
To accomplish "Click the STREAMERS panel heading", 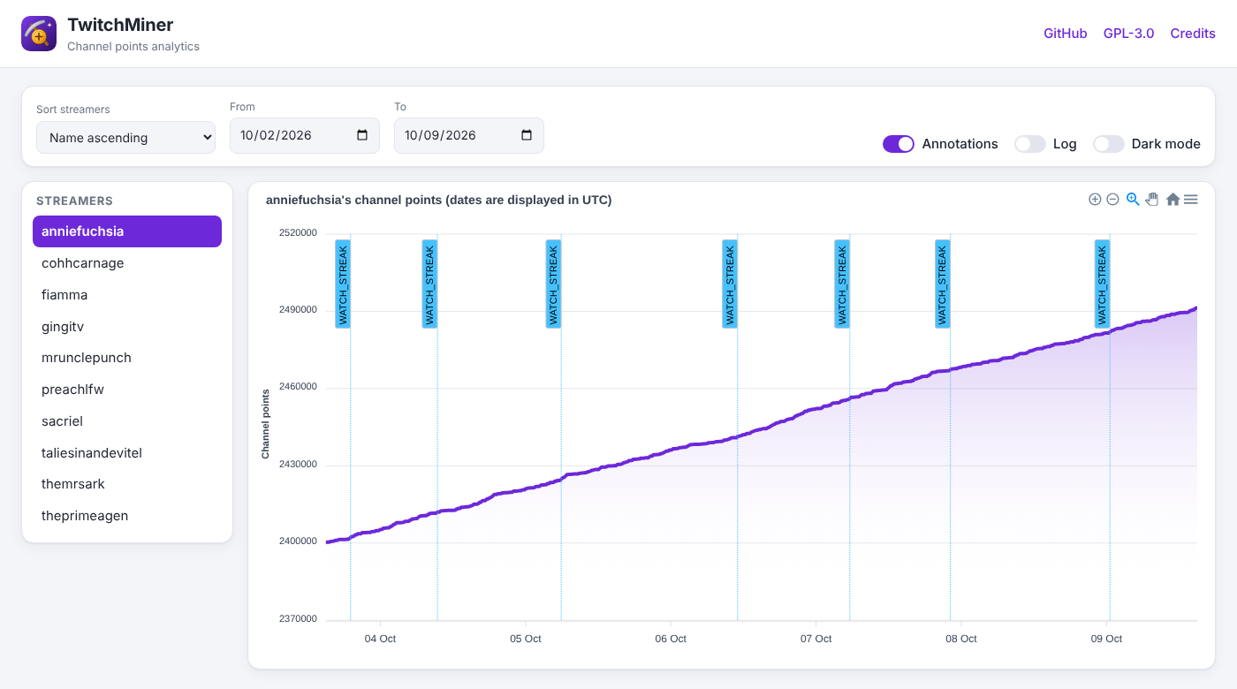I will pyautogui.click(x=75, y=201).
